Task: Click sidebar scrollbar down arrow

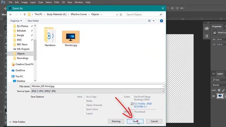Action: click(35, 80)
